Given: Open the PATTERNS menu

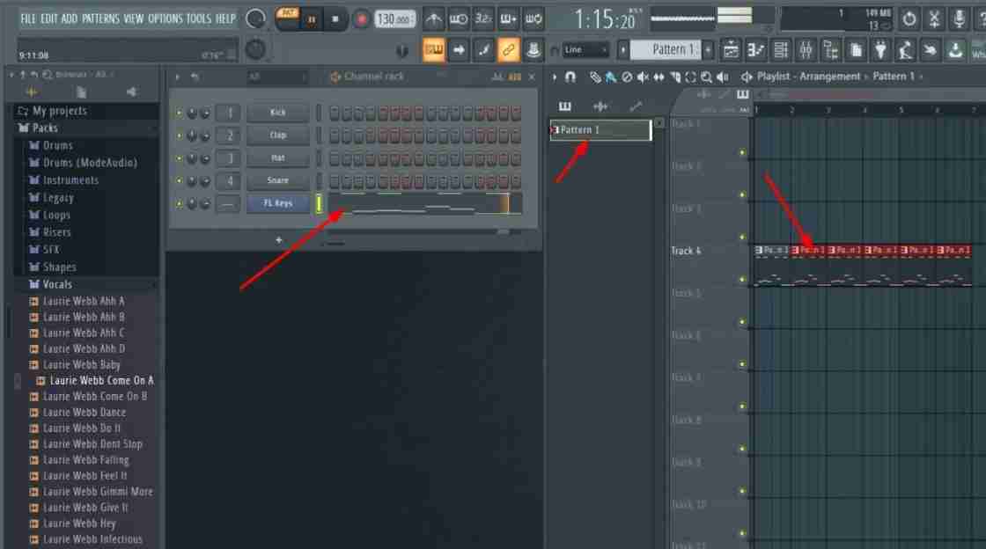Looking at the screenshot, I should click(100, 18).
